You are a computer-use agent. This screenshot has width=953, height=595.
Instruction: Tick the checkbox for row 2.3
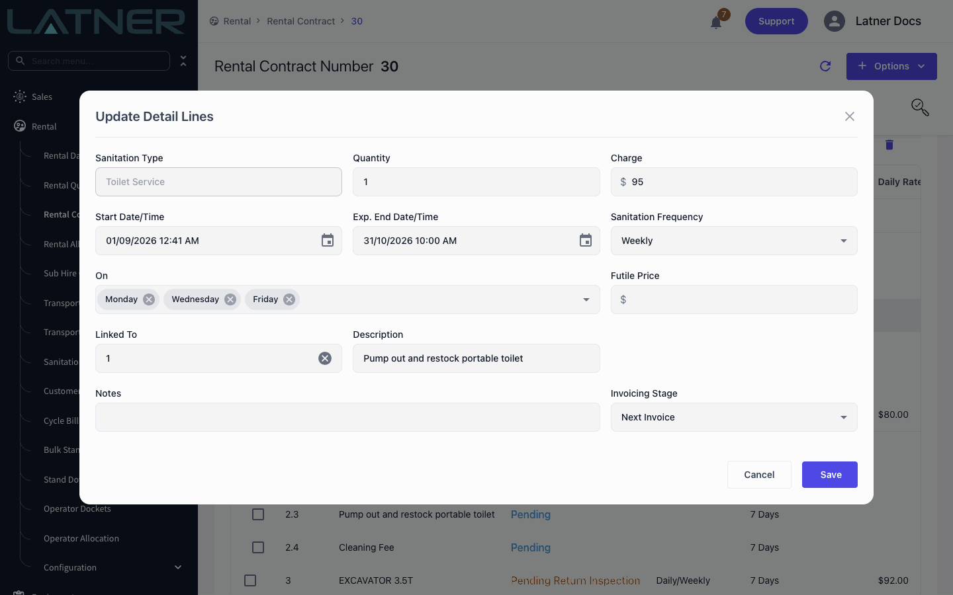pos(258,514)
